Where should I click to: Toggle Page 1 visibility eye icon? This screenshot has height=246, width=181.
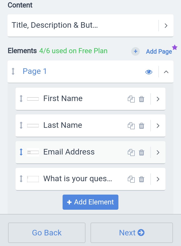(149, 72)
